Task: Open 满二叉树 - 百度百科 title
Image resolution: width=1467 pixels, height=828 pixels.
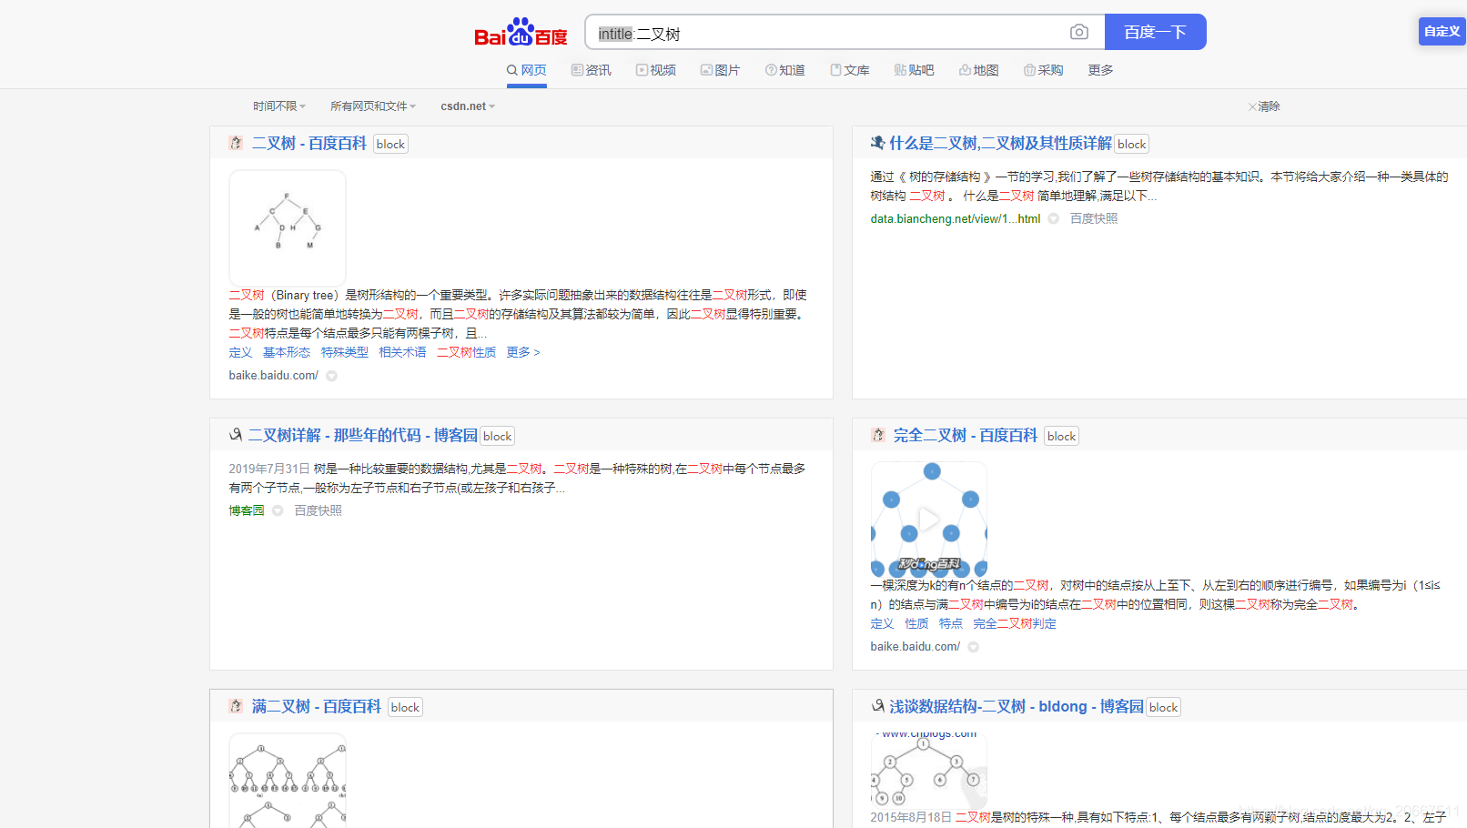Action: pos(317,706)
